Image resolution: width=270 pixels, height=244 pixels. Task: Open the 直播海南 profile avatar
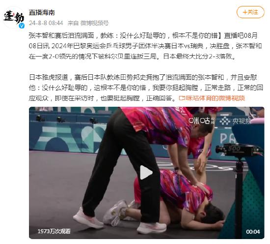pyautogui.click(x=14, y=17)
